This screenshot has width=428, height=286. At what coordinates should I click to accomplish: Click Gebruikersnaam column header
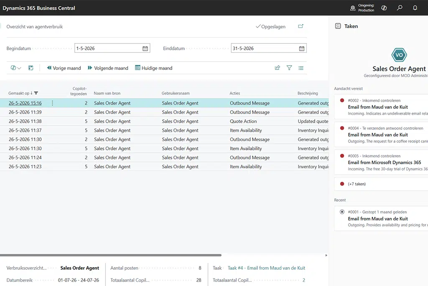click(x=176, y=93)
